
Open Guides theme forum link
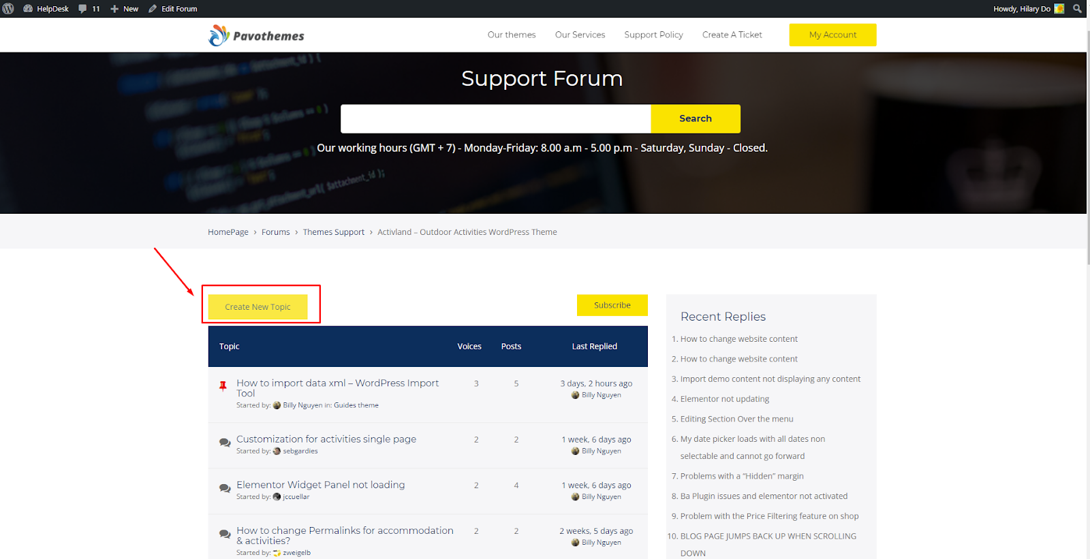tap(356, 405)
